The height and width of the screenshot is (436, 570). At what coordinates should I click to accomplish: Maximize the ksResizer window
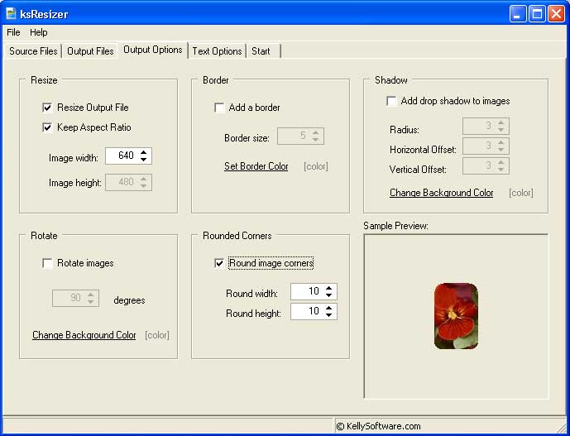pyautogui.click(x=537, y=14)
